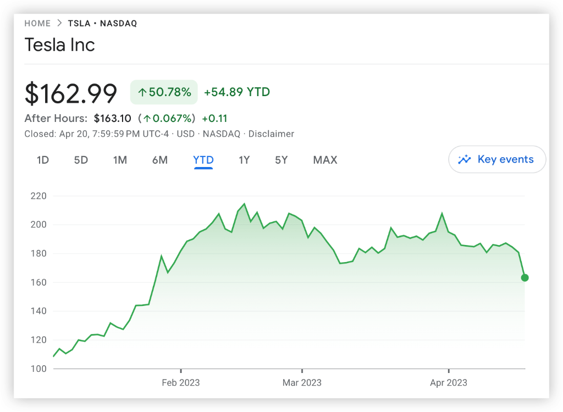Click the $162.99 stock price

(x=71, y=93)
